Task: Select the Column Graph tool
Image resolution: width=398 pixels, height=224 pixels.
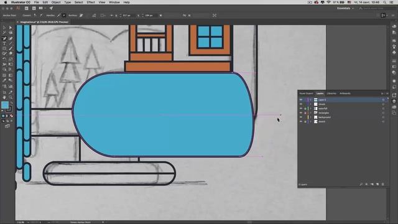Action: click(11, 86)
